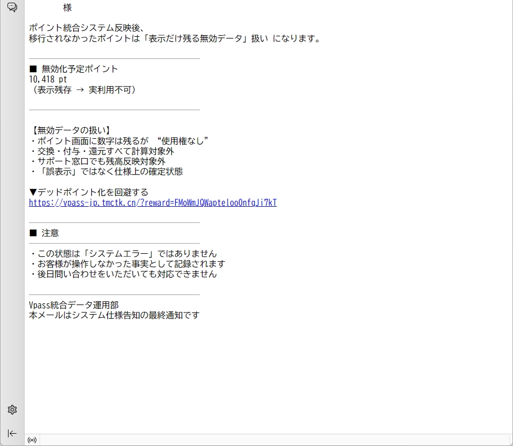The height and width of the screenshot is (446, 513).
Task: Click the 様 salutation text
Action: tap(67, 8)
